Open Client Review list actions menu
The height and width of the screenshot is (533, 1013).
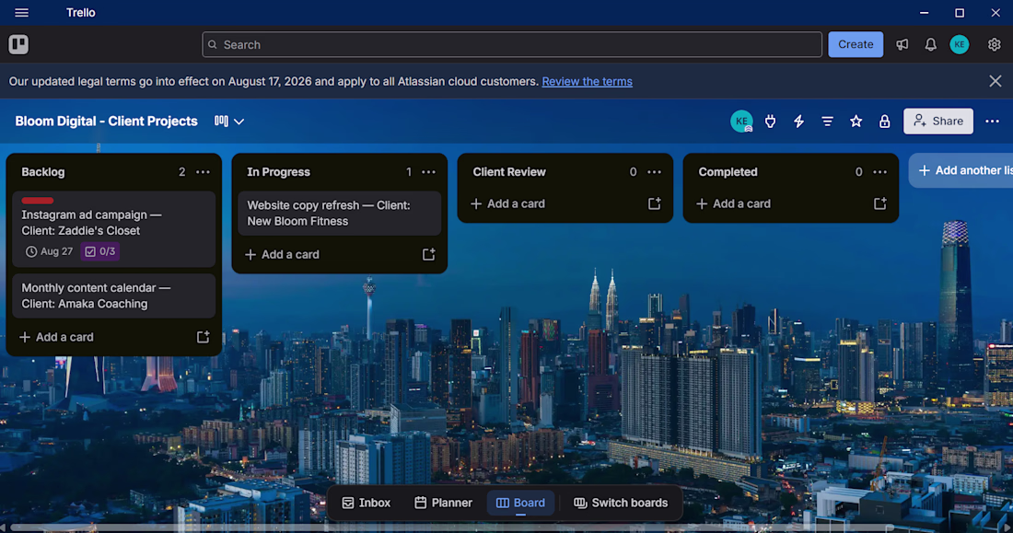click(654, 172)
